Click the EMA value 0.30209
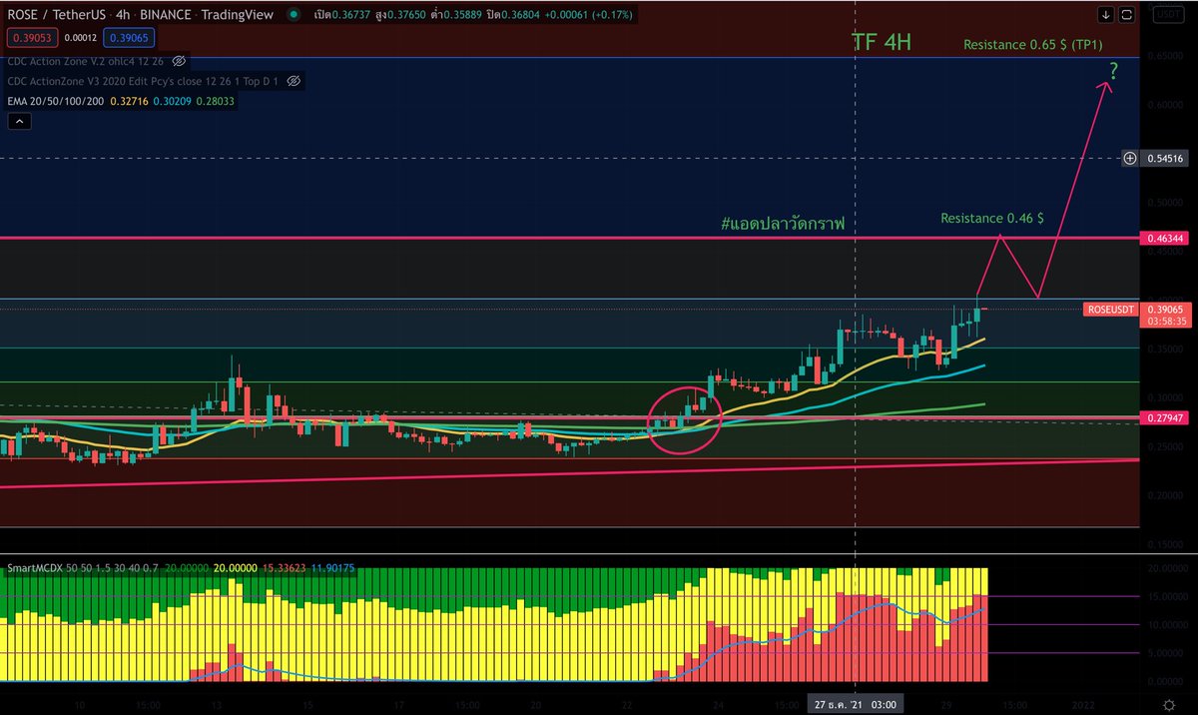The height and width of the screenshot is (715, 1198). [x=174, y=101]
